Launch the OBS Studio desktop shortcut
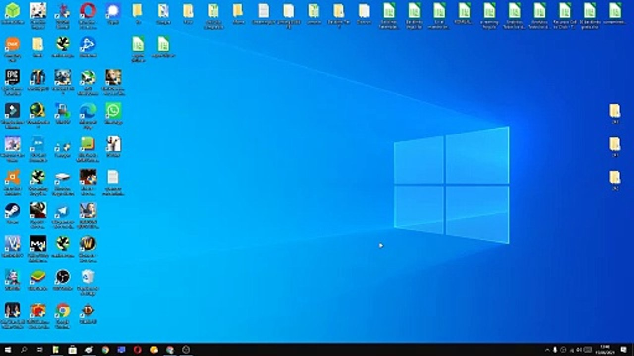This screenshot has height=356, width=634. click(62, 277)
